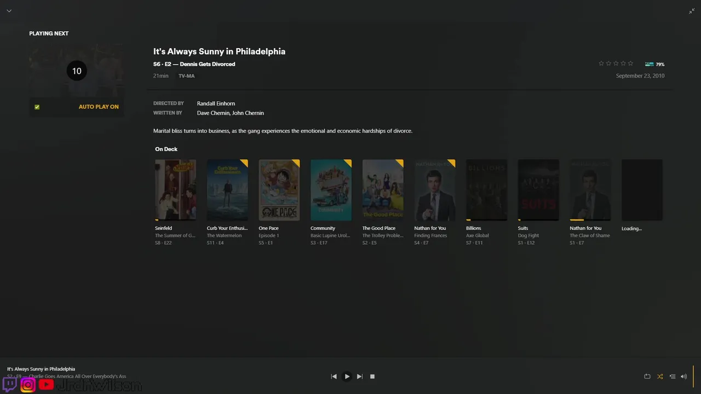Click the One Pace title text
This screenshot has width=701, height=394.
269,228
